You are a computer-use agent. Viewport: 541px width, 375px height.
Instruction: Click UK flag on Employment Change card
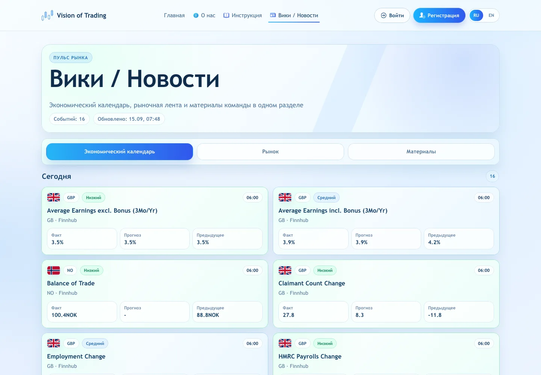pyautogui.click(x=54, y=343)
